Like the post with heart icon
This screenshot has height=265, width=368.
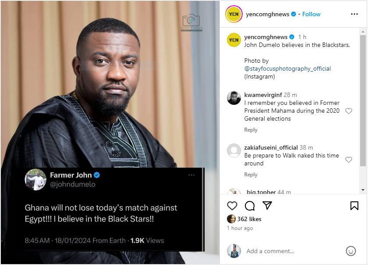232,205
